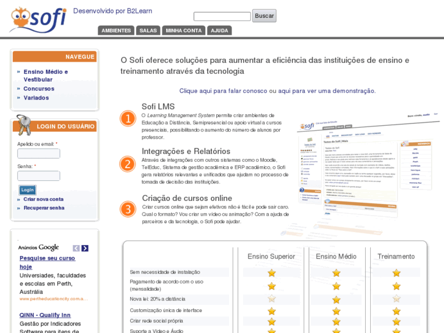Click the Ensino Superior column header
Viewport: 444px width, 333px height.
(271, 257)
